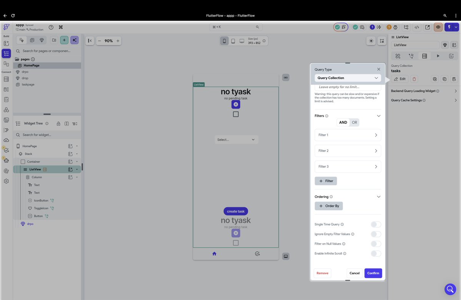Open the branch/version control icon

point(406,27)
